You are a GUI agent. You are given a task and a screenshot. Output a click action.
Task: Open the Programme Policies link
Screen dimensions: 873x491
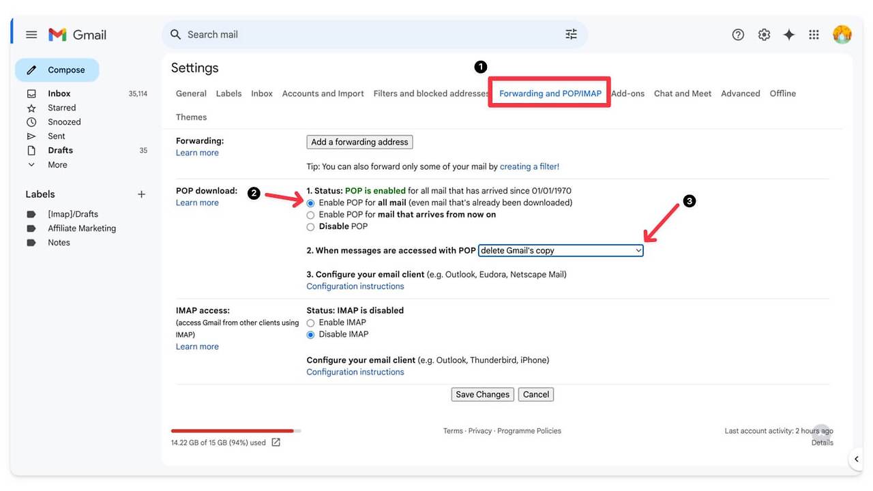coord(529,431)
